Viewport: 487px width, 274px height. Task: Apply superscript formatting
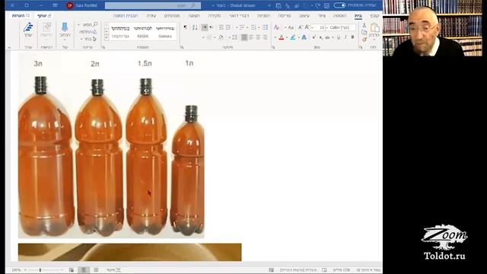[314, 37]
